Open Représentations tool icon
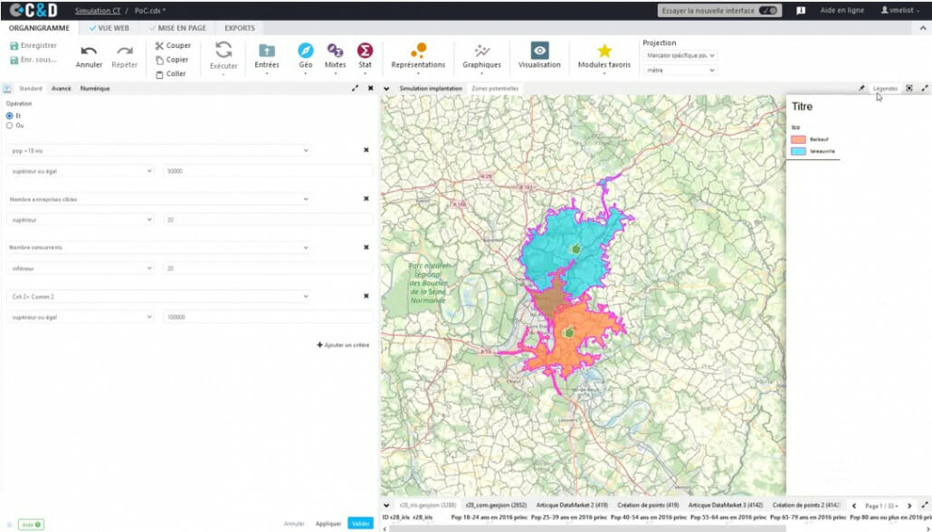The image size is (932, 532). tap(418, 51)
